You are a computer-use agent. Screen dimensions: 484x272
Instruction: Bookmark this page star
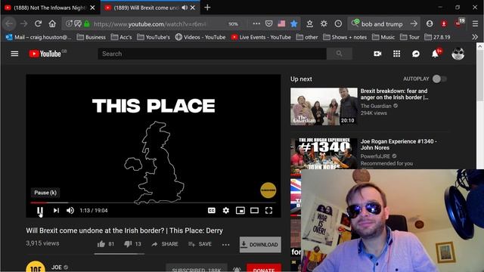pos(294,23)
